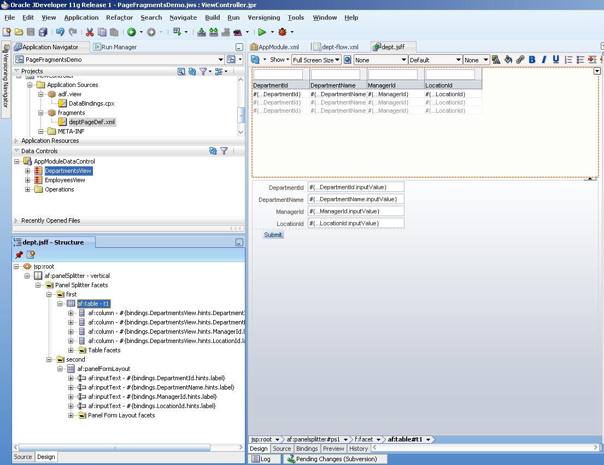Refresh the Data Controls panel
Screen dimensions: 604x465
[x=213, y=150]
